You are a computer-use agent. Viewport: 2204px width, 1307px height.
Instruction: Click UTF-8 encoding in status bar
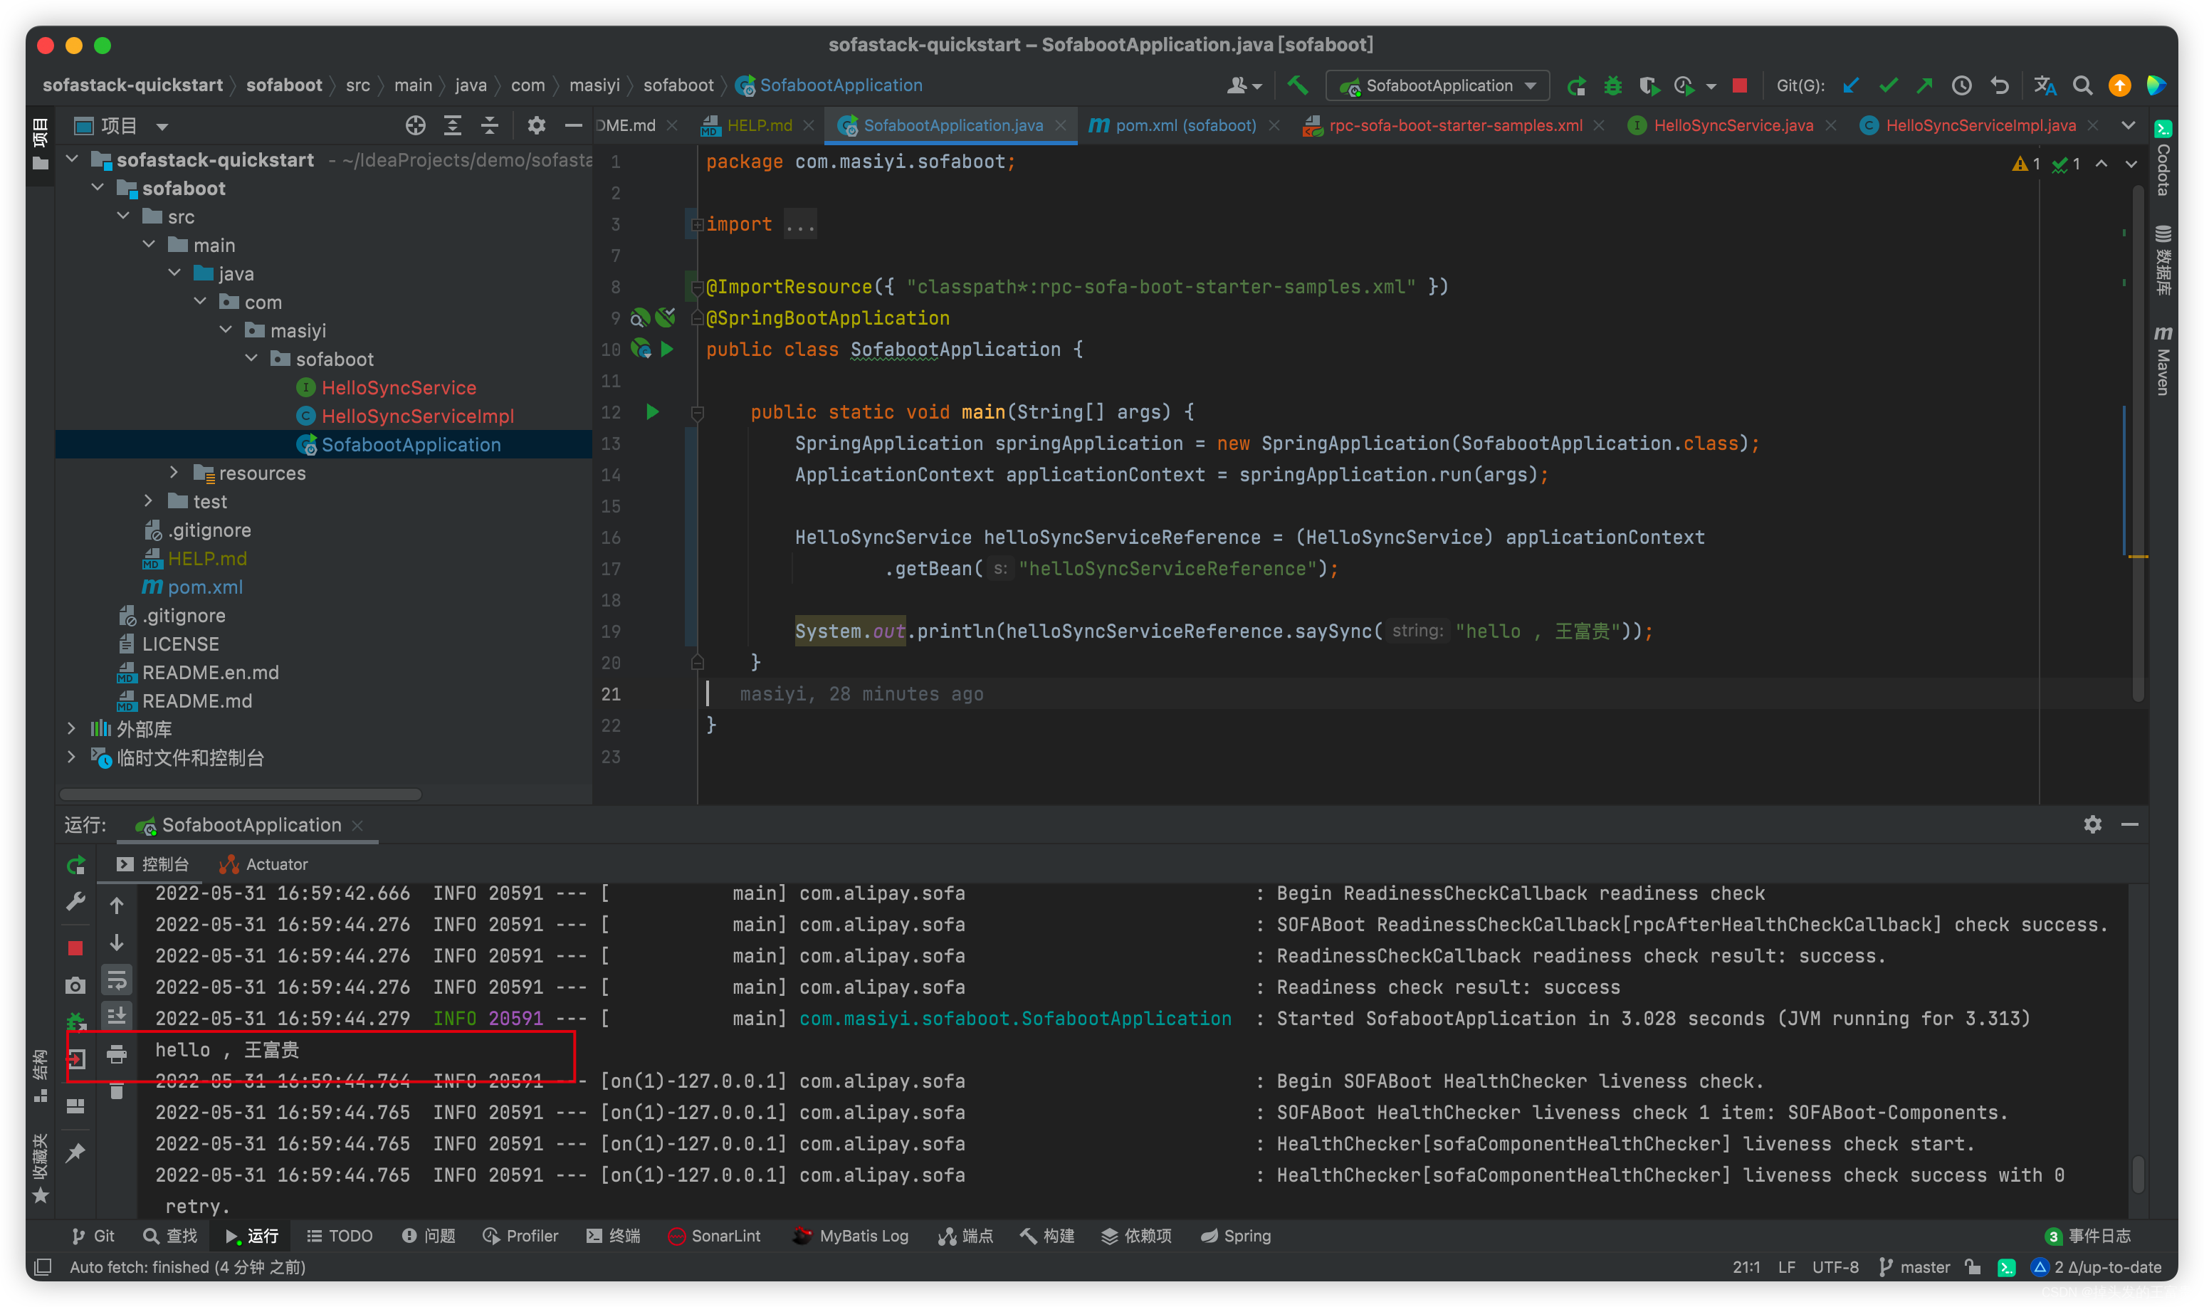[x=1835, y=1266]
